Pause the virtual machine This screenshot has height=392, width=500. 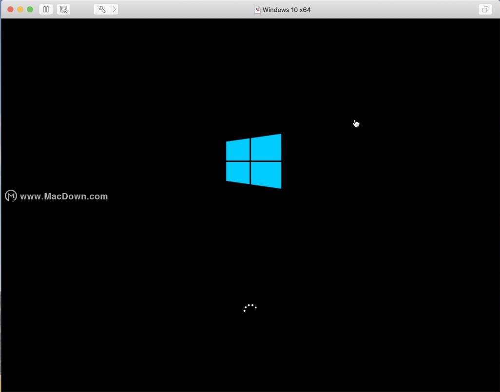coord(46,10)
